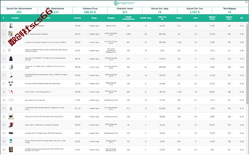The image size is (249, 155).
Task: Select the Fantom Pratik P 1200 Süpürge name
Action: tap(38, 92)
